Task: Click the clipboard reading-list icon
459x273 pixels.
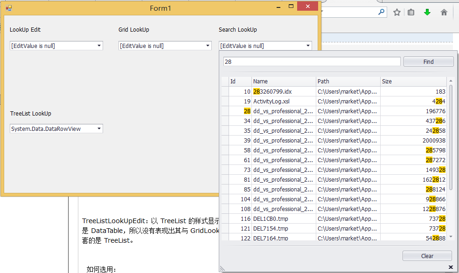Action: point(412,12)
